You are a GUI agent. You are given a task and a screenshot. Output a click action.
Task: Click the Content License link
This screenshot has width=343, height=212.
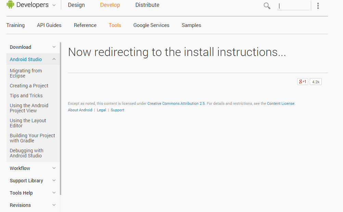(x=280, y=103)
